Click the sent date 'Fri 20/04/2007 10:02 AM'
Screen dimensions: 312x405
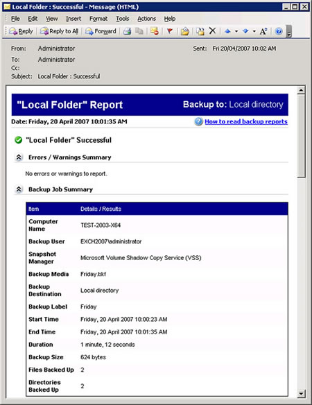click(244, 49)
